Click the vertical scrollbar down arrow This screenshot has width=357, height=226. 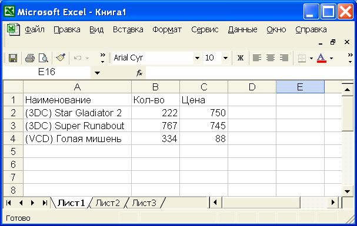coord(348,191)
